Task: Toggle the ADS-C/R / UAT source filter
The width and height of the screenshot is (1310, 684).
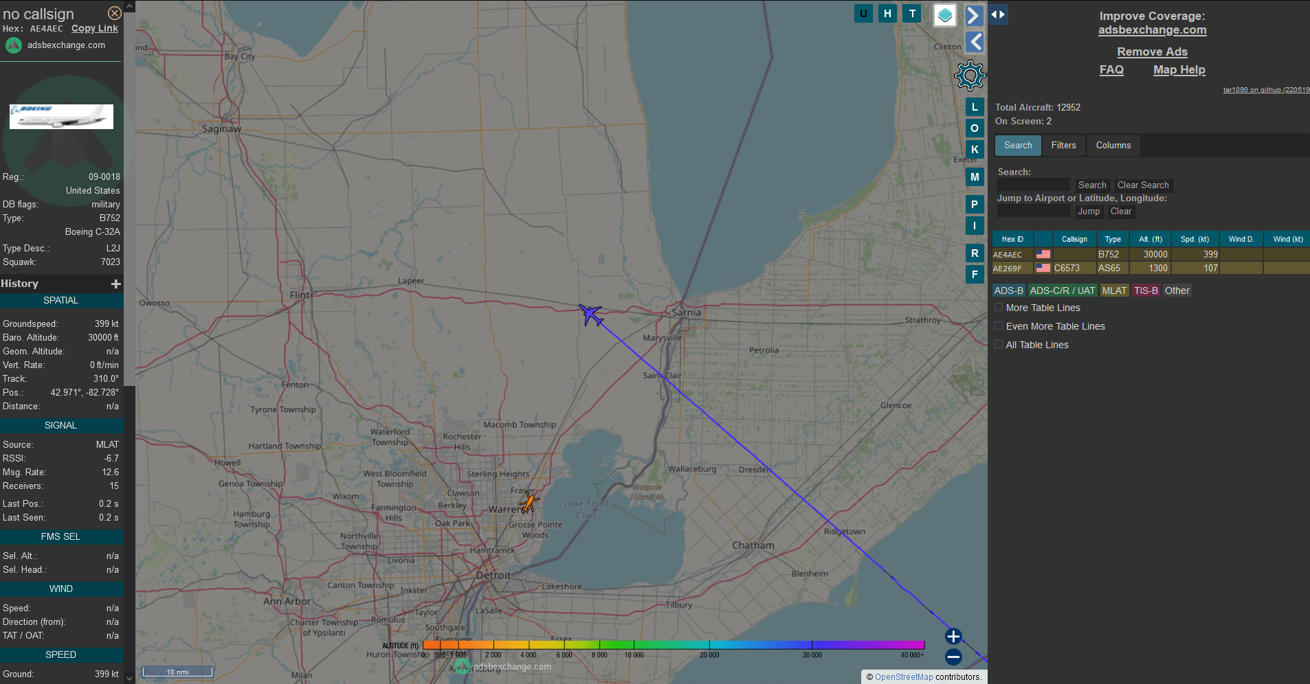Action: (1062, 290)
